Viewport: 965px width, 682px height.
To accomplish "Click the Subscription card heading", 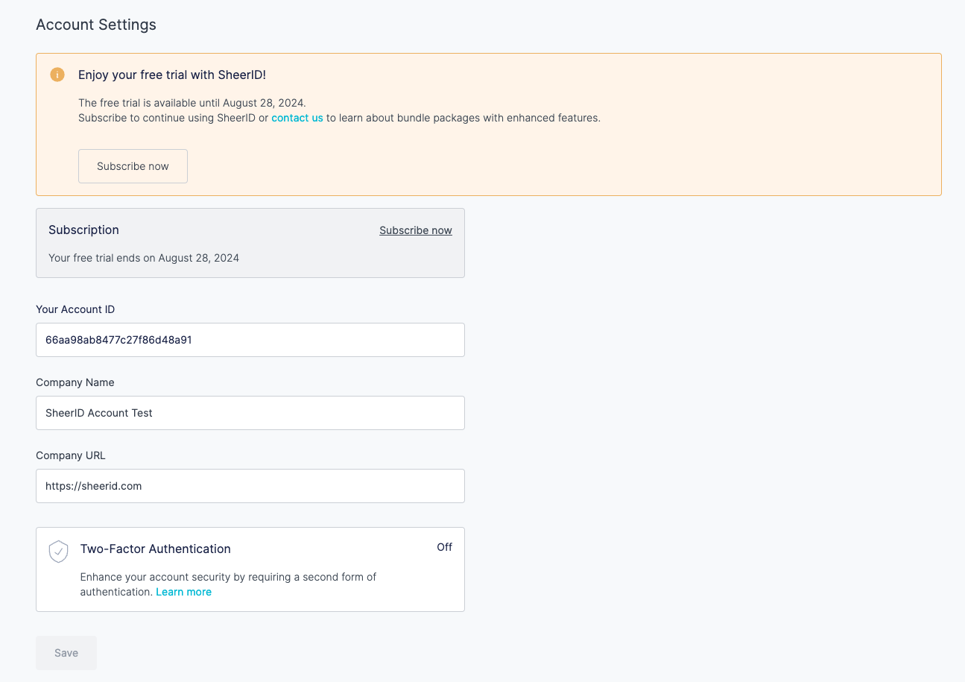I will point(83,230).
